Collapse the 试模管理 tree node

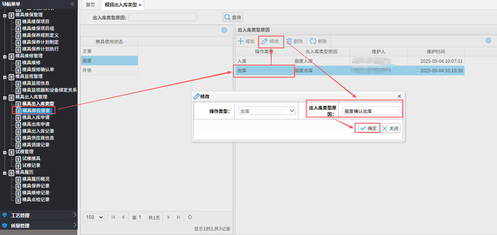[x=5, y=152]
